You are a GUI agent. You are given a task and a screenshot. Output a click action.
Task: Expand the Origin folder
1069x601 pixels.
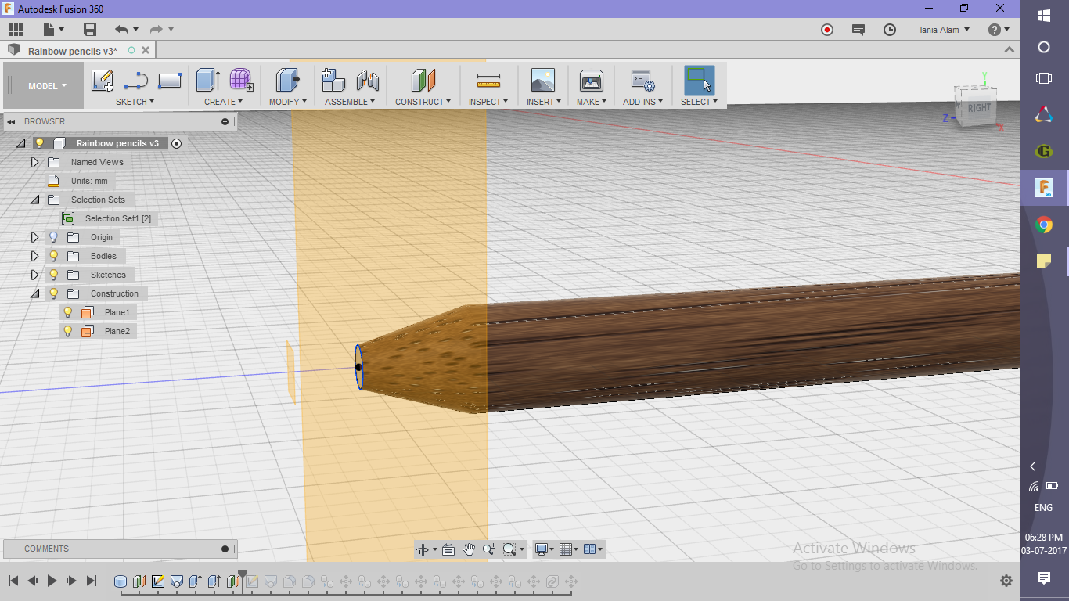[34, 237]
